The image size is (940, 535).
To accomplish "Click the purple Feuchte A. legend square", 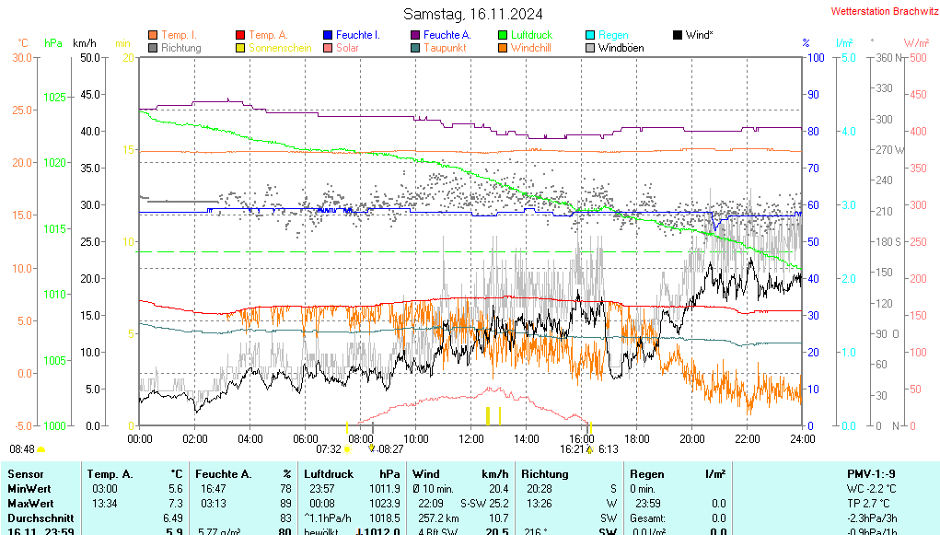I will (x=415, y=35).
